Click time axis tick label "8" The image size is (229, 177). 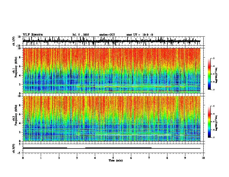[167, 158]
